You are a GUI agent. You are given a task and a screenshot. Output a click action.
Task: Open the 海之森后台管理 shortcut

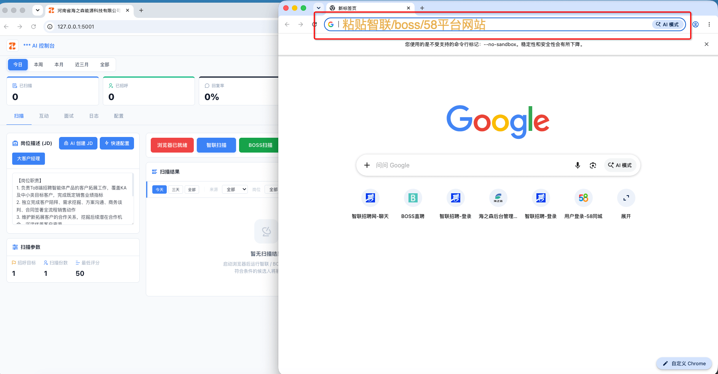pyautogui.click(x=498, y=204)
